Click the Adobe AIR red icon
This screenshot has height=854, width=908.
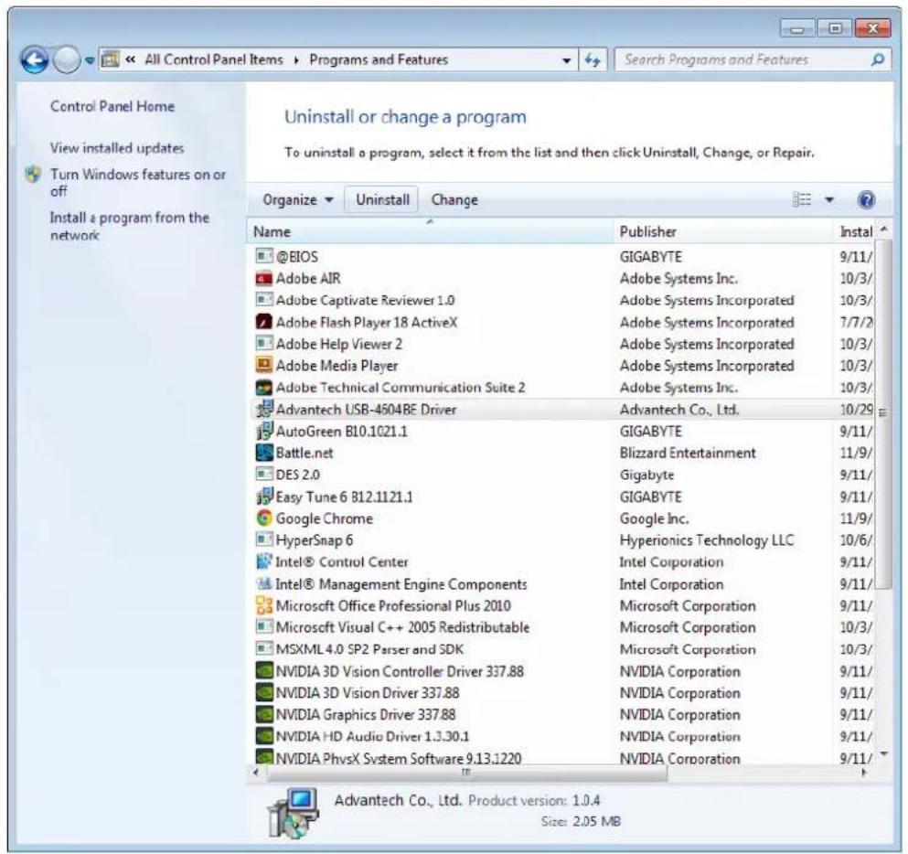(264, 278)
